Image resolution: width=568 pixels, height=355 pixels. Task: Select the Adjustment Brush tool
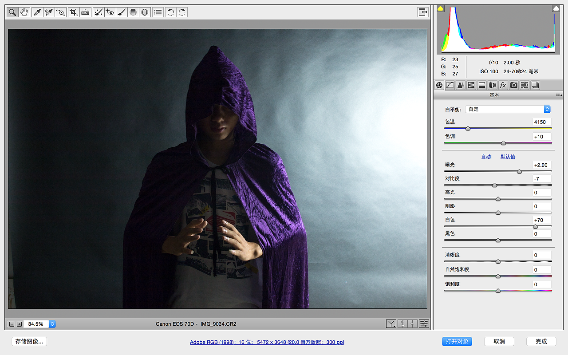(121, 12)
